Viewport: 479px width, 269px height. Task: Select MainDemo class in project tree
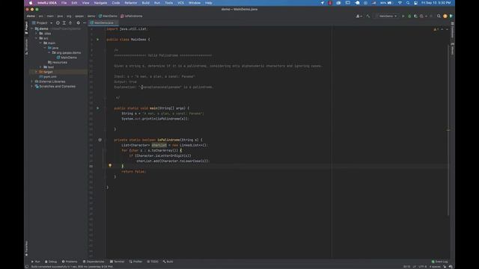[67, 58]
